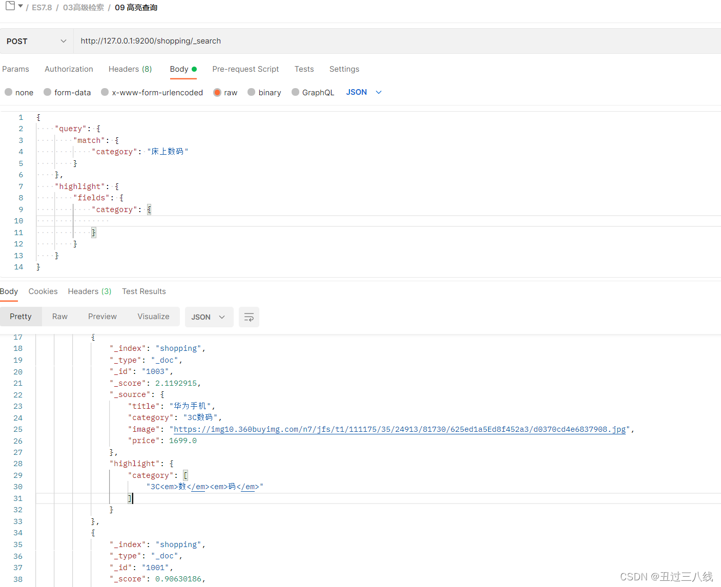Click the "query" key in request editor
The image size is (721, 587).
[x=71, y=129]
